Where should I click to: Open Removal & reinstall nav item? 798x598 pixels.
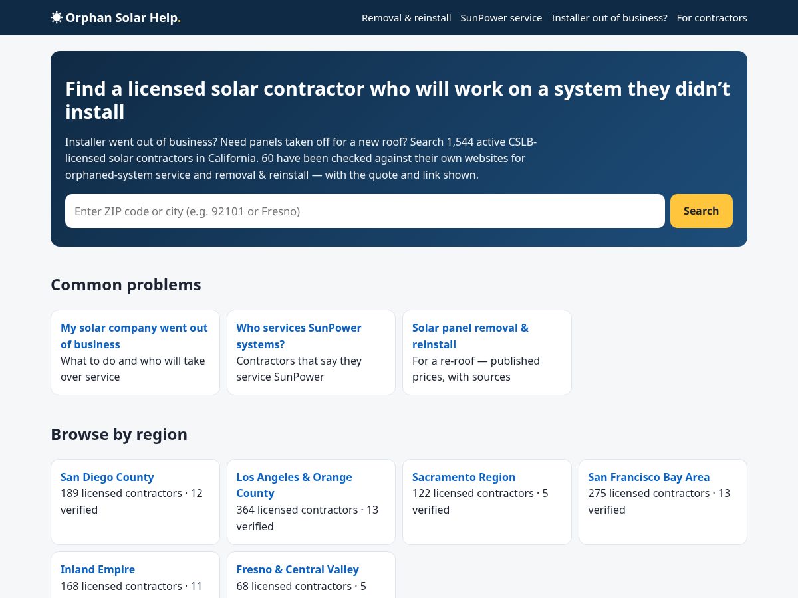point(406,18)
